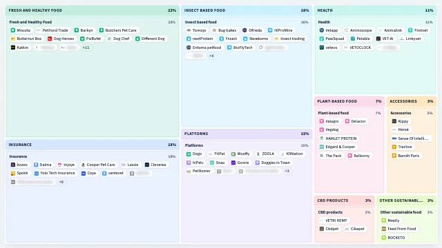Click the CBD Products category block

coord(344,219)
